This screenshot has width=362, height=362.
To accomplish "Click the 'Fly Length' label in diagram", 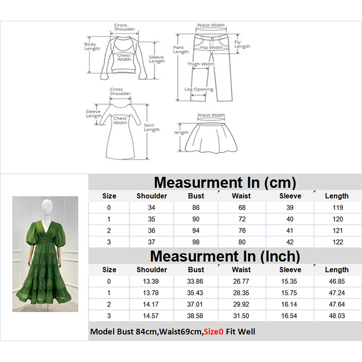I will pos(242,44).
